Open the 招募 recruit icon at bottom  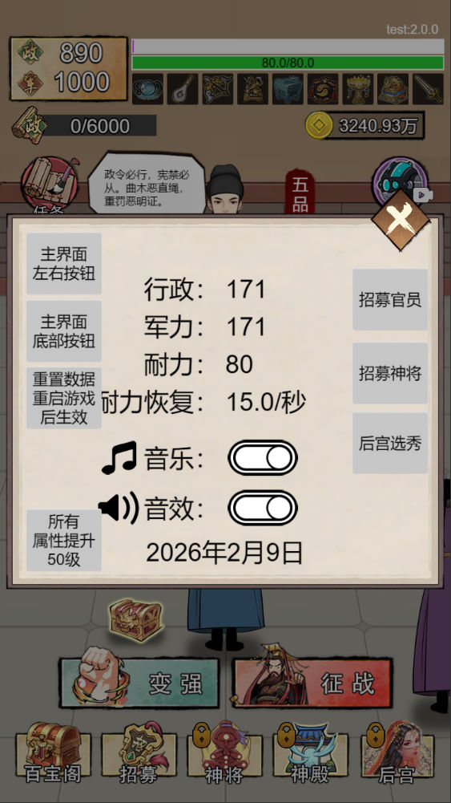pyautogui.click(x=139, y=752)
